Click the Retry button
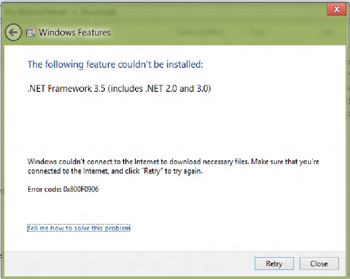The width and height of the screenshot is (350, 279). point(274,264)
